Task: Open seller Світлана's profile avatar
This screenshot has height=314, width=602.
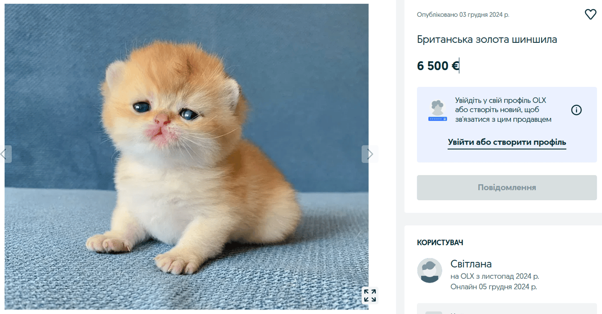Action: tap(429, 271)
